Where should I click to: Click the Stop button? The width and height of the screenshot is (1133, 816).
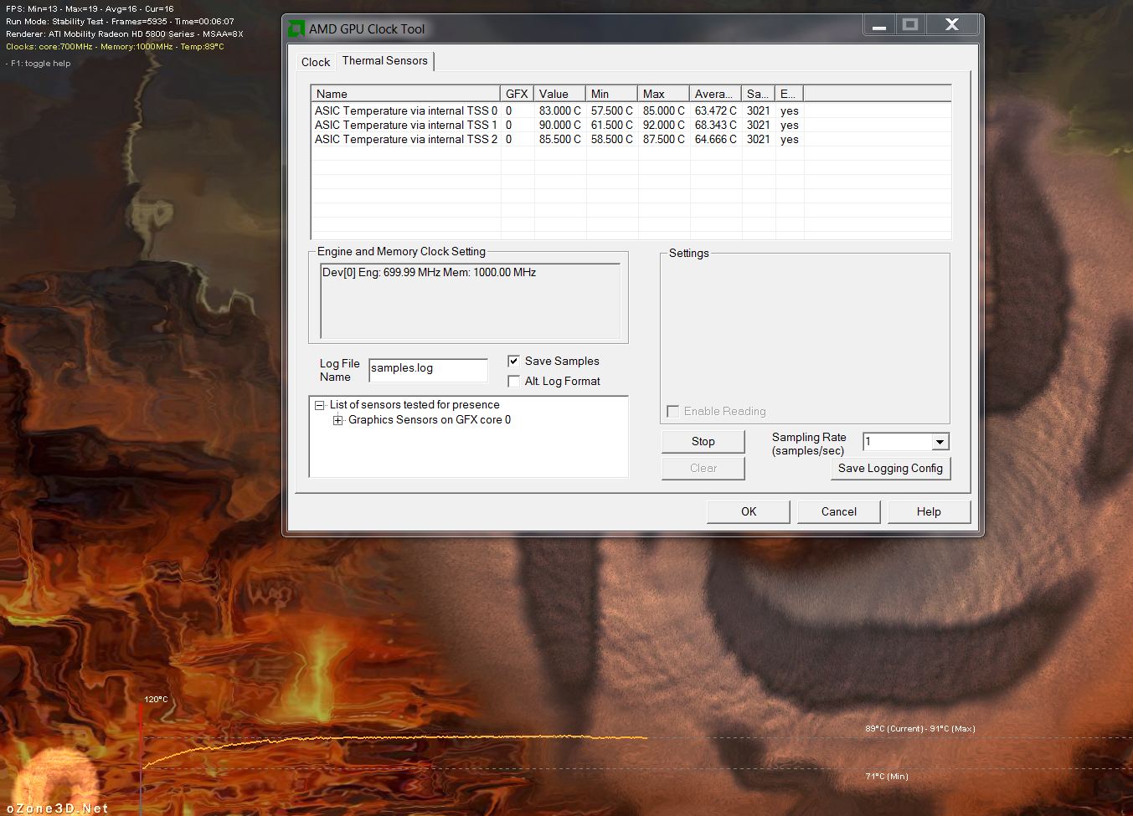click(703, 441)
